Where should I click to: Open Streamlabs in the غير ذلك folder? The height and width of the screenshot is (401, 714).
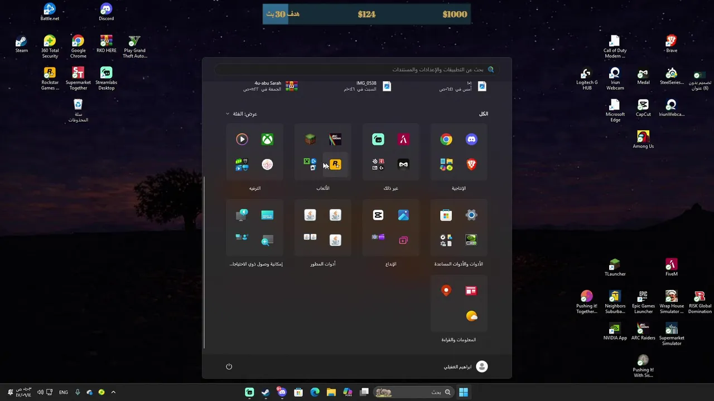[x=378, y=139]
